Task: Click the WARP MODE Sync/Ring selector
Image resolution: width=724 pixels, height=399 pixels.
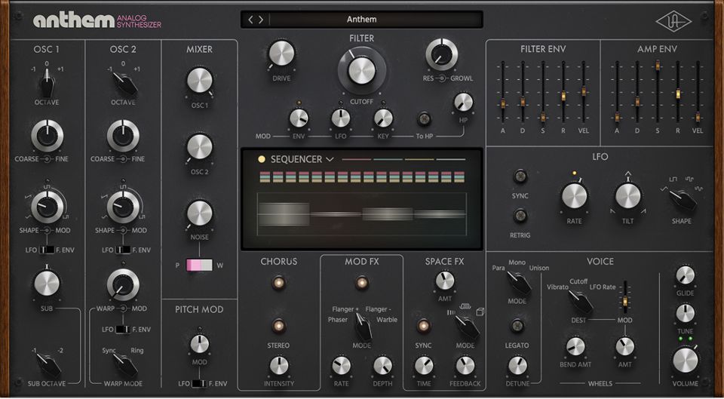Action: 124,365
